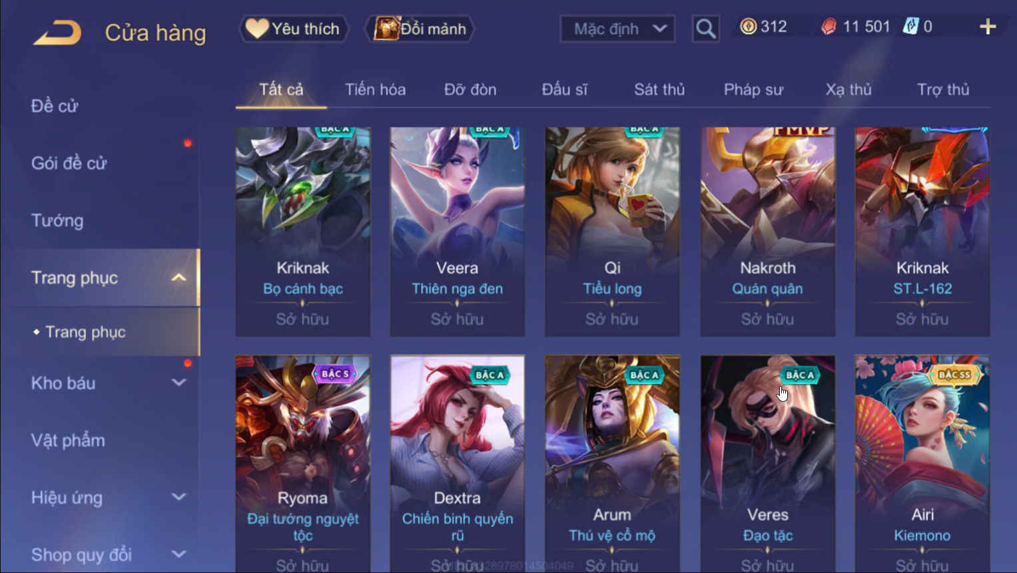Switch to the Sát thủ tab
The width and height of the screenshot is (1017, 573).
(659, 89)
